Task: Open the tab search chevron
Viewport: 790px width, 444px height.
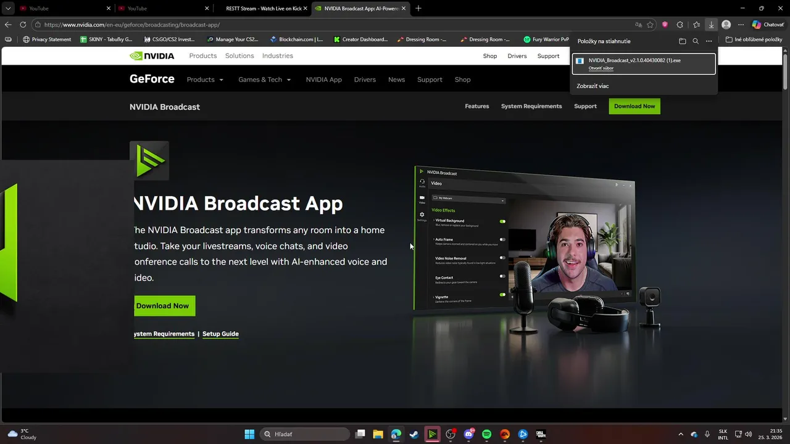Action: coord(8,9)
